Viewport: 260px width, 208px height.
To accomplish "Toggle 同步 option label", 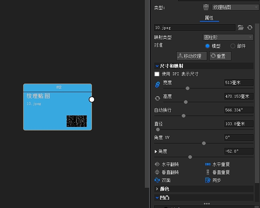I will coord(217,180).
